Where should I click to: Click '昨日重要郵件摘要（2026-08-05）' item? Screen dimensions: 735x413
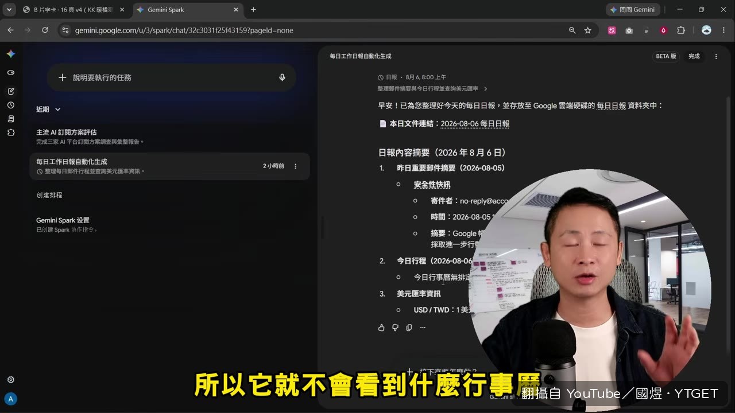point(451,168)
